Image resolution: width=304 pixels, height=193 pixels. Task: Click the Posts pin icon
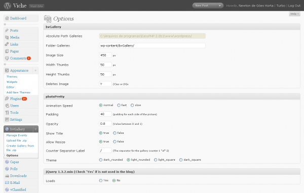[x=7, y=30]
